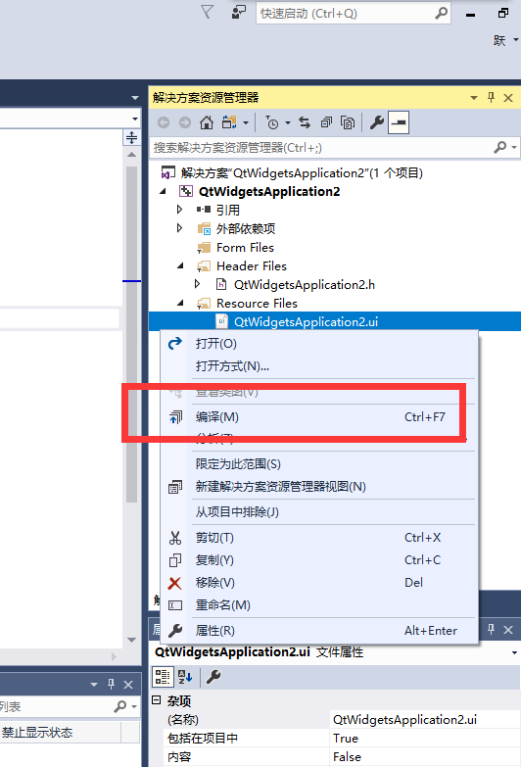Expand the 外部依赖项 node

click(179, 228)
